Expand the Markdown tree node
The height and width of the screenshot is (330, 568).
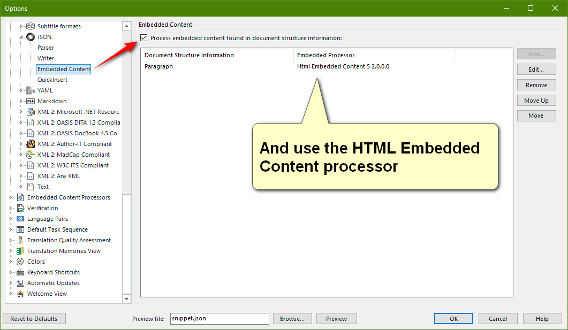click(21, 101)
